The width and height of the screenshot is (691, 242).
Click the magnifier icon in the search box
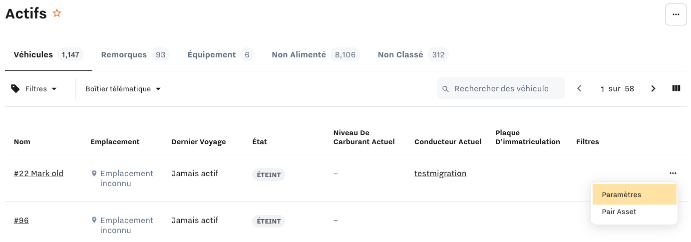[446, 89]
